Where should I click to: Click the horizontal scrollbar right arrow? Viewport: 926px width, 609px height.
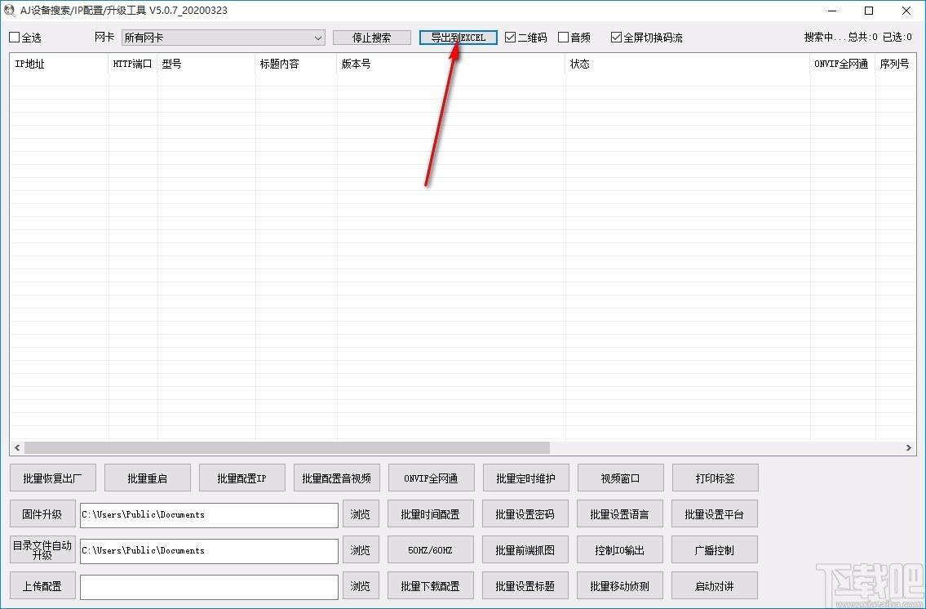(908, 447)
